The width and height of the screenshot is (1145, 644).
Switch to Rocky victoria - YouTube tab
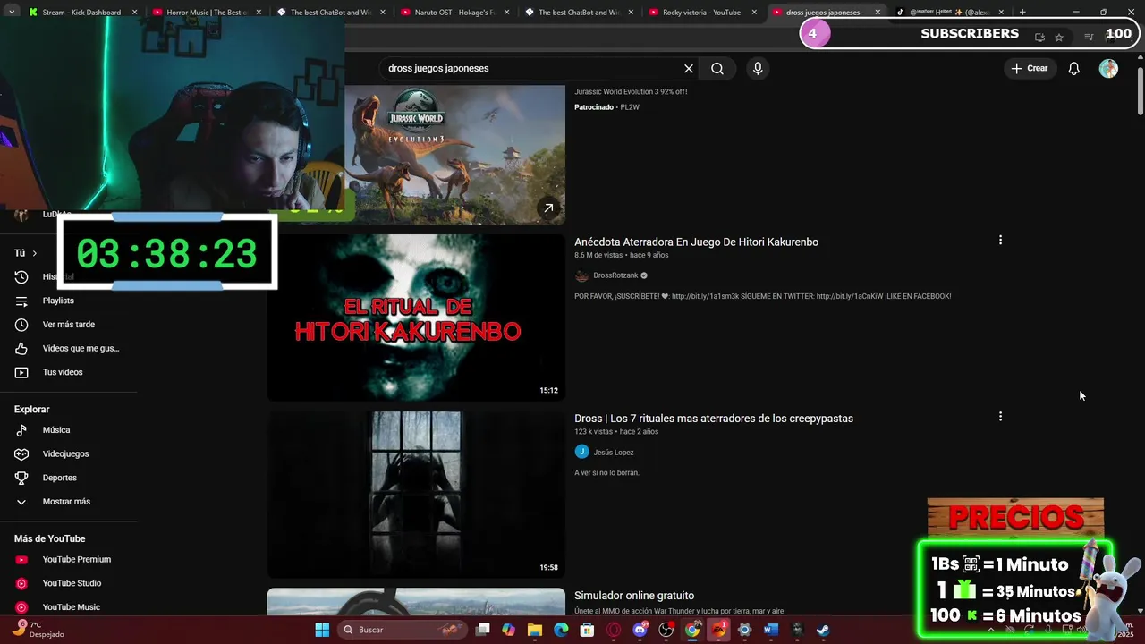[x=702, y=12]
